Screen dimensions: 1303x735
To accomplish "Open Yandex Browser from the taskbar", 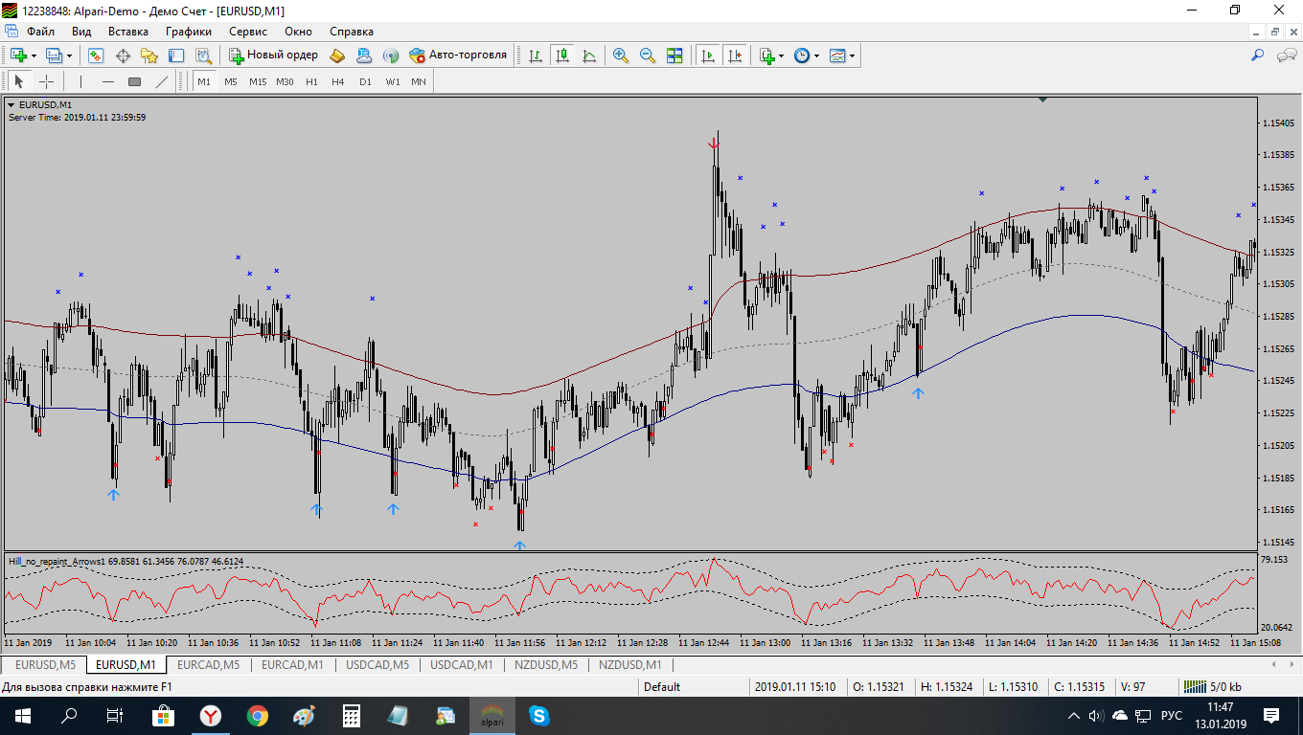I will [x=211, y=715].
